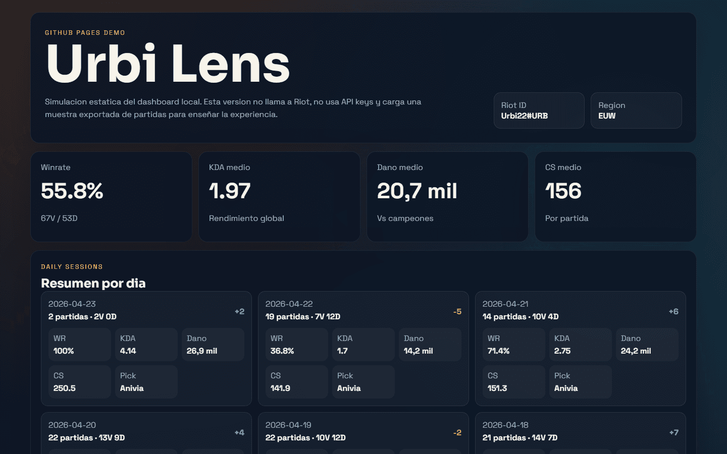Click KDA 4.14 tile
The height and width of the screenshot is (454, 727).
(146, 345)
